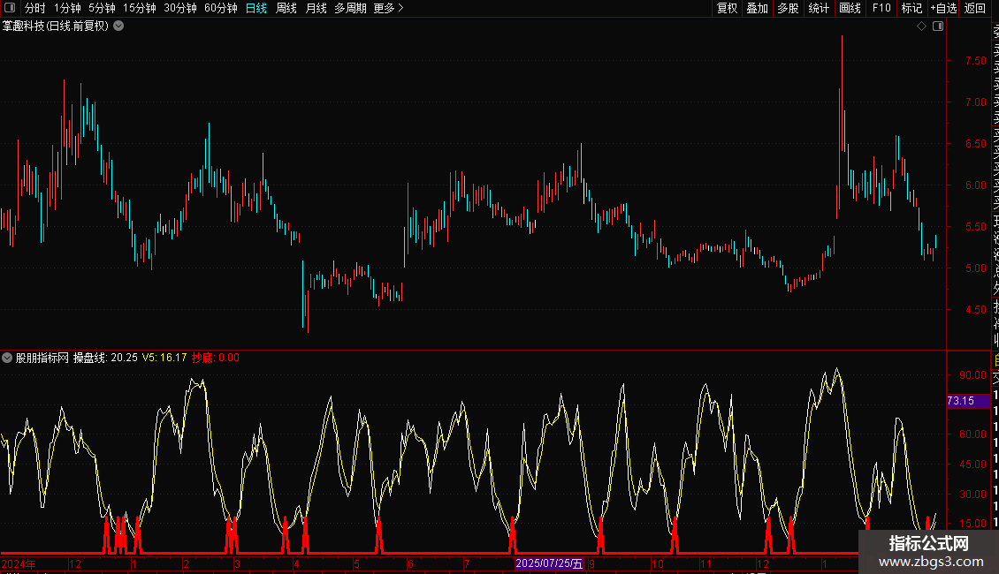Click the 叠加 overlay button
999x574 pixels.
pos(758,8)
